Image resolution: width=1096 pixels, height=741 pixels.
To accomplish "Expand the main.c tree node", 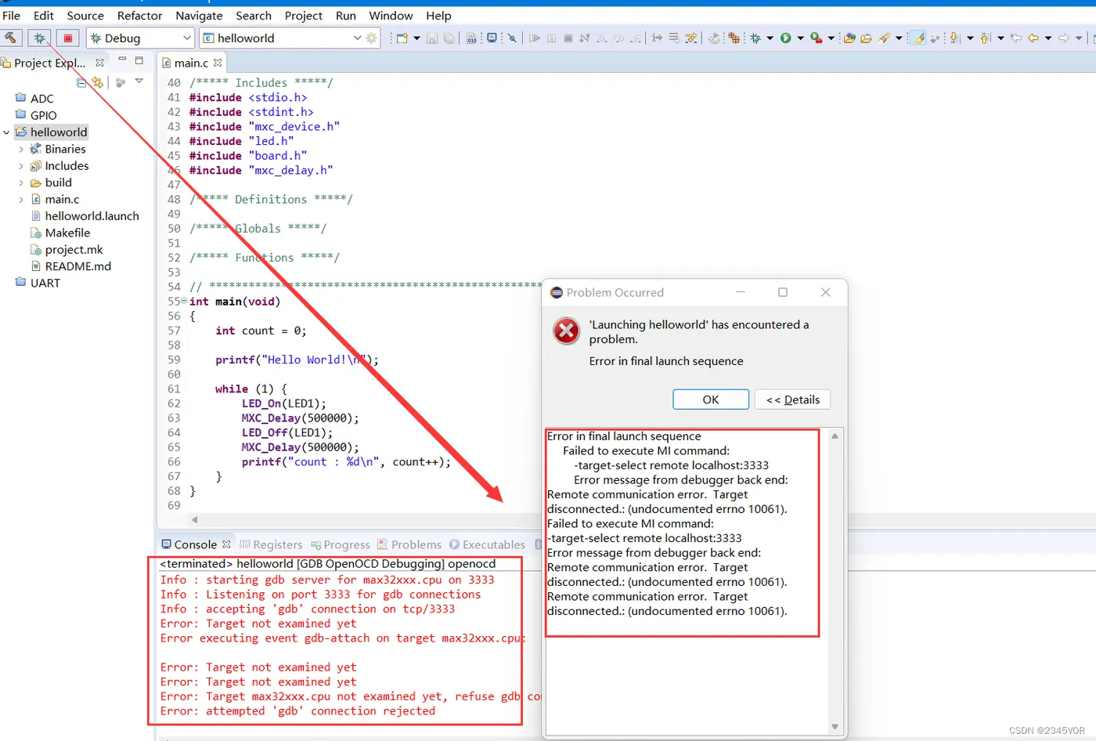I will [21, 200].
